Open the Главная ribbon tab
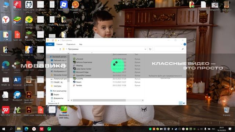The image size is (235, 132). click(59, 44)
